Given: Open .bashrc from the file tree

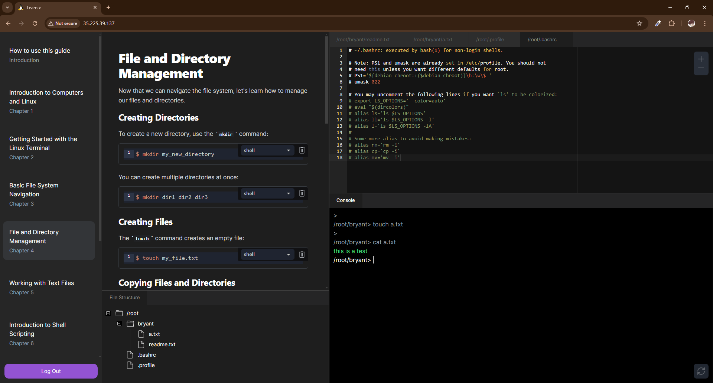Looking at the screenshot, I should click(x=147, y=355).
